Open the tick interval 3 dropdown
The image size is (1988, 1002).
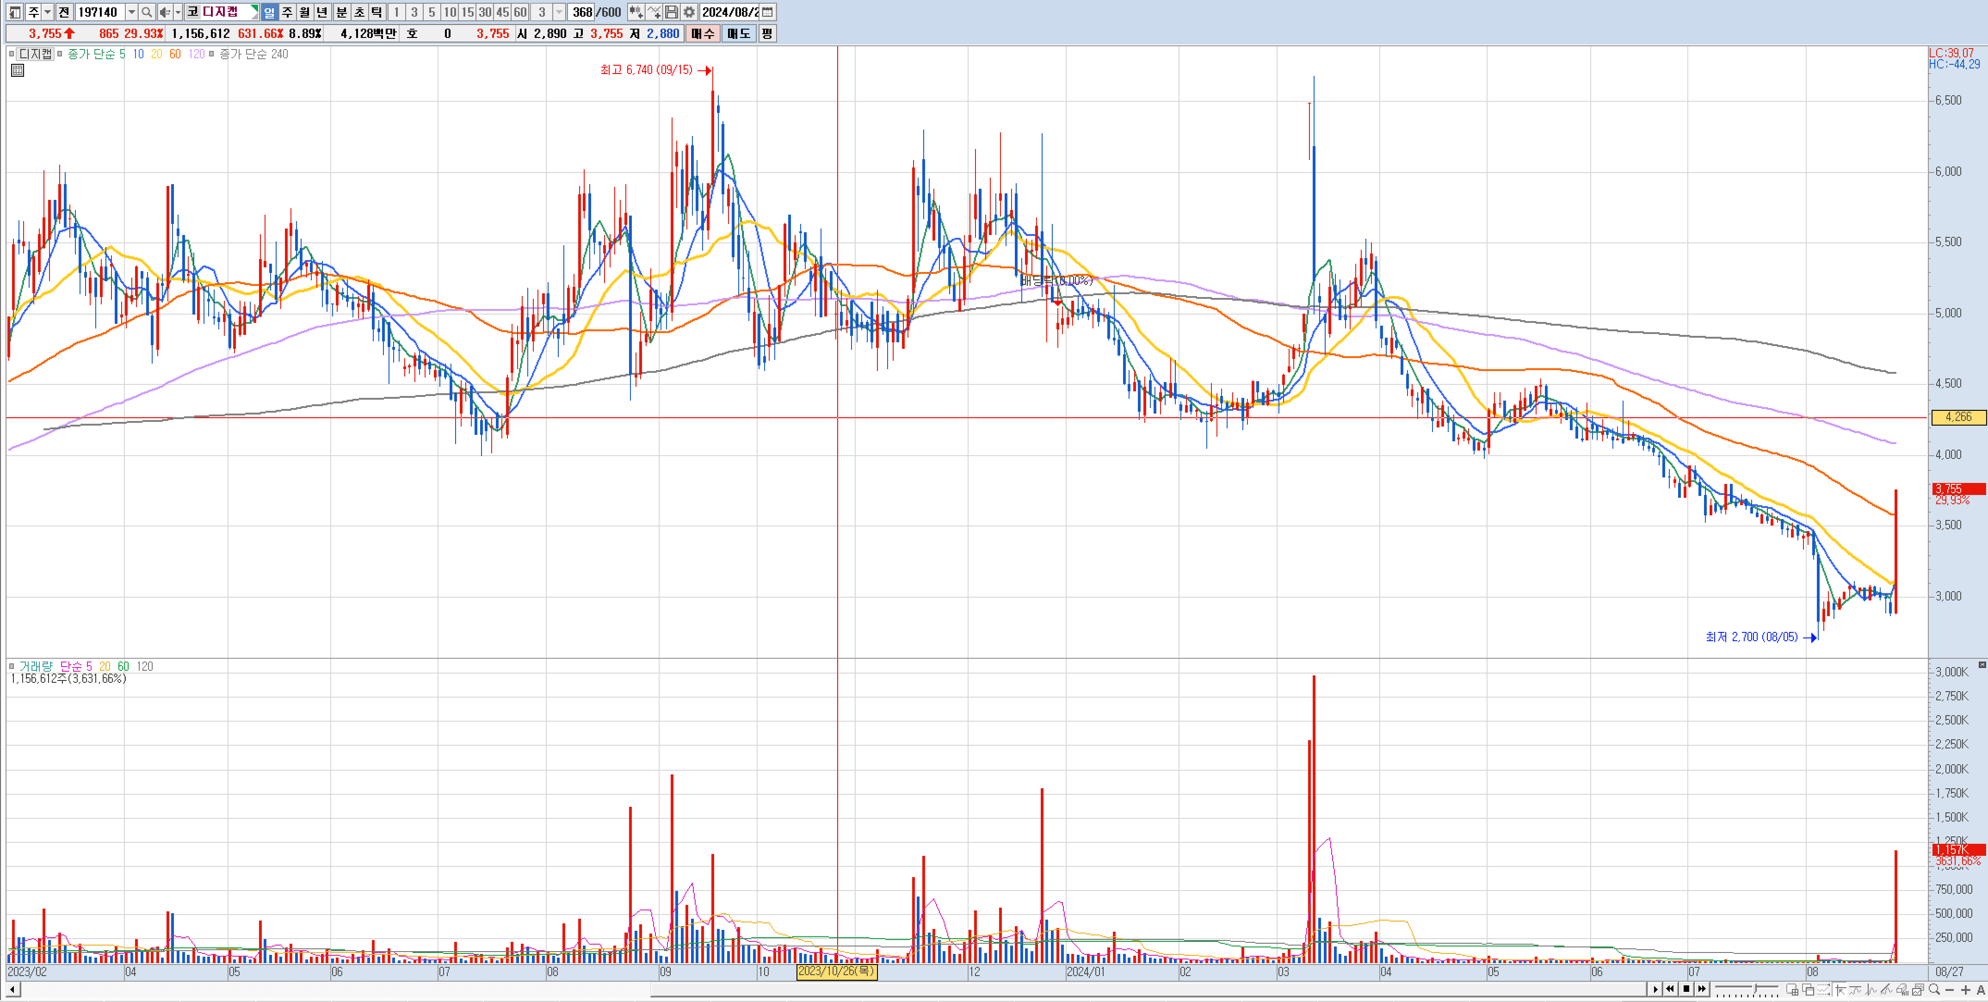(560, 12)
